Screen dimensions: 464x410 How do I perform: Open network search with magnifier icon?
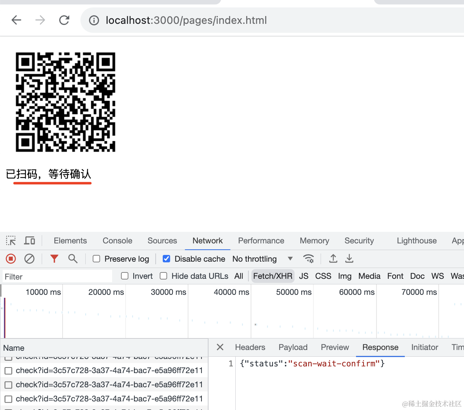tap(73, 259)
